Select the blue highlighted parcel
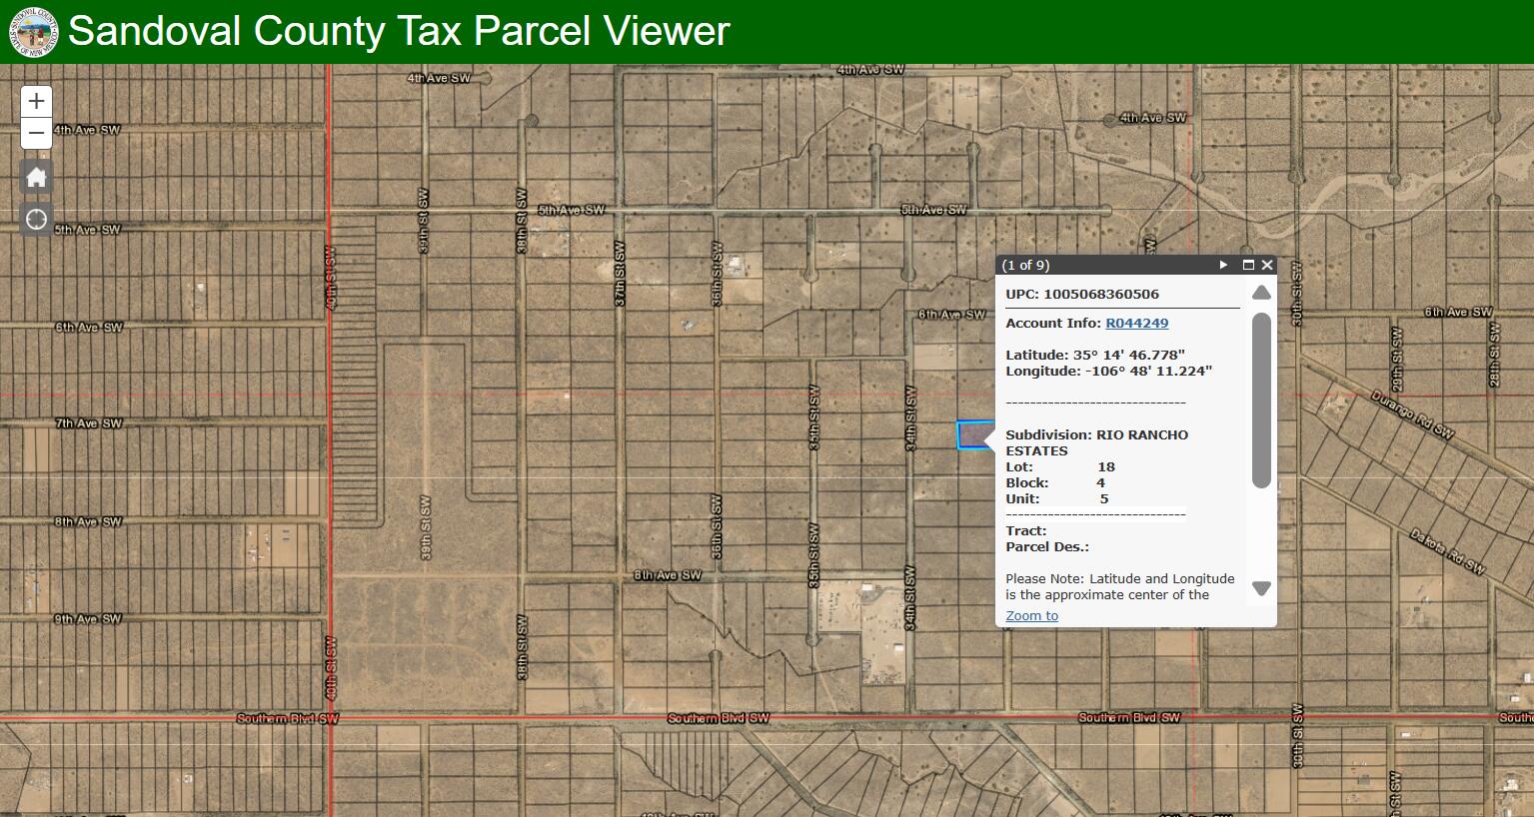Screen dimensions: 1534x817 [970, 435]
